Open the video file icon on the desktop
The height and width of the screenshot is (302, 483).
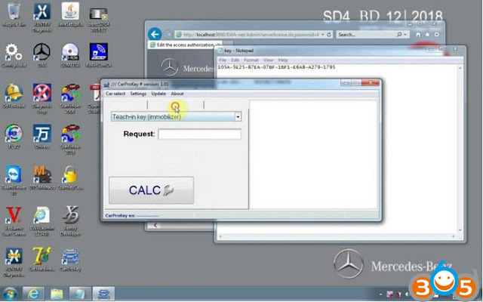click(99, 18)
